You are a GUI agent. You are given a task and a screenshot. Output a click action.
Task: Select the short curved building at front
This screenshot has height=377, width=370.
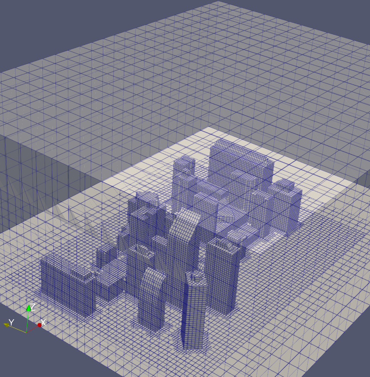pyautogui.click(x=152, y=300)
